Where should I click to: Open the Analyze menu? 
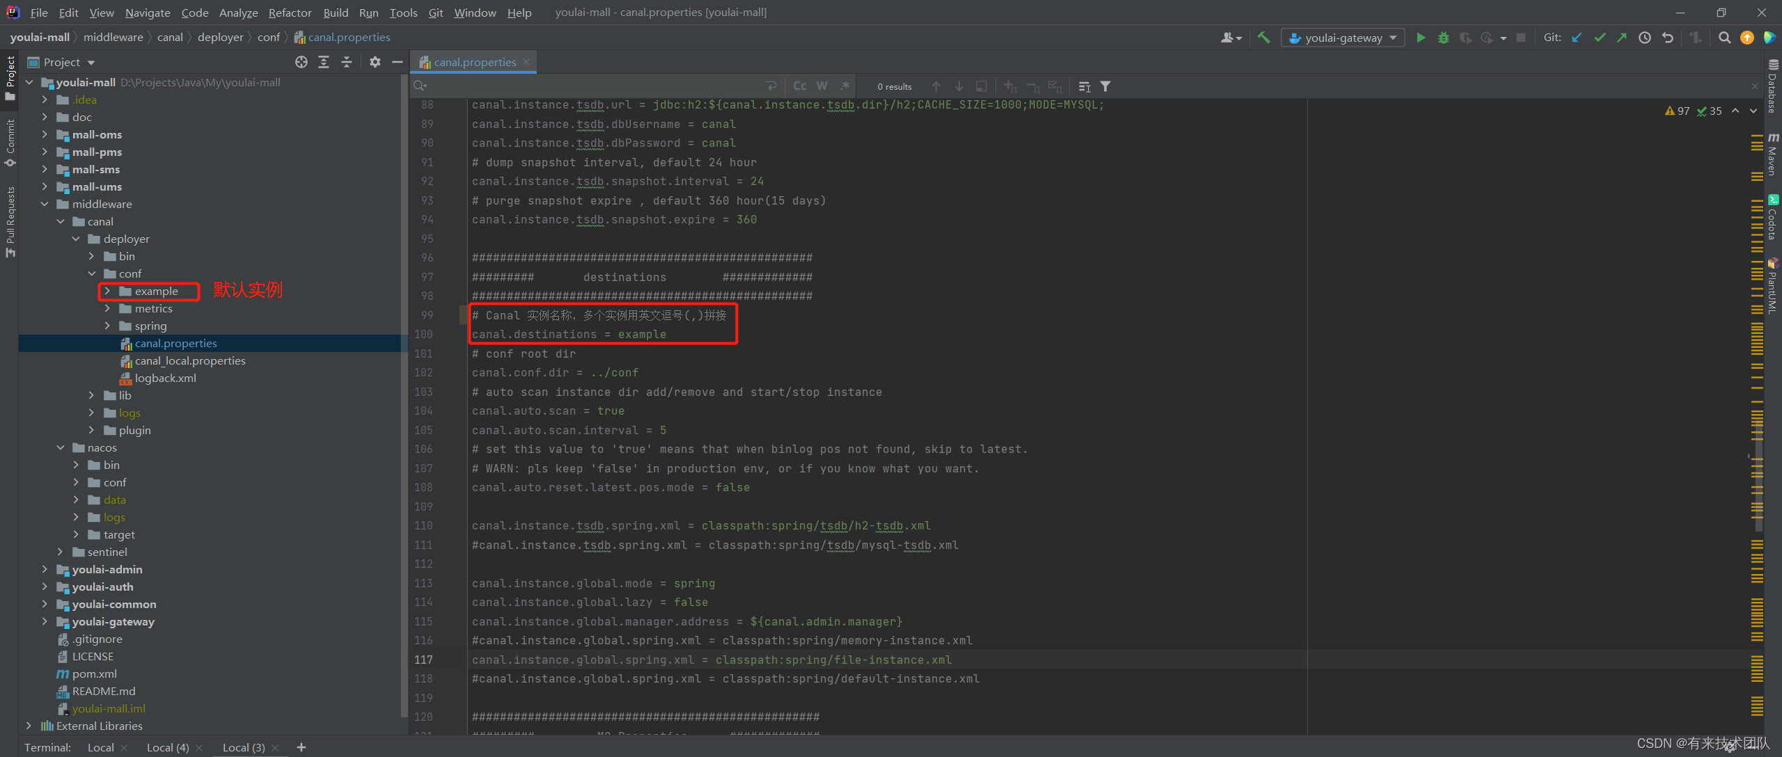click(x=238, y=12)
